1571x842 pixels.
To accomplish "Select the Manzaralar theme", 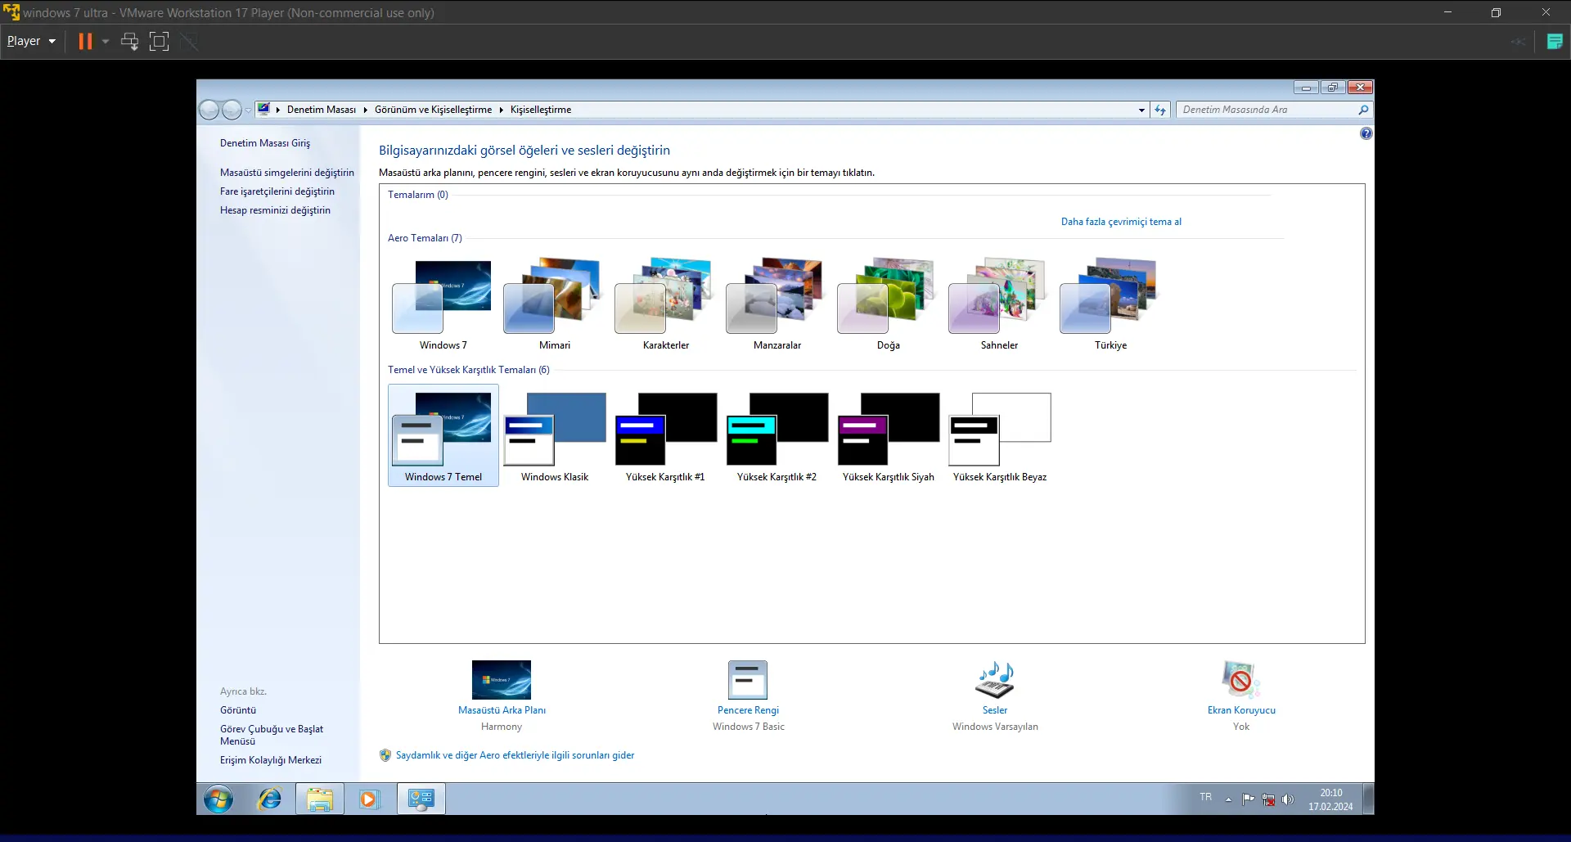I will [x=777, y=304].
